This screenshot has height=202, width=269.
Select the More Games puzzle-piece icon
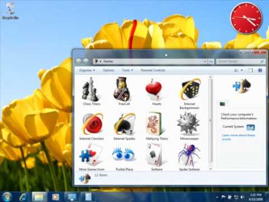91,154
